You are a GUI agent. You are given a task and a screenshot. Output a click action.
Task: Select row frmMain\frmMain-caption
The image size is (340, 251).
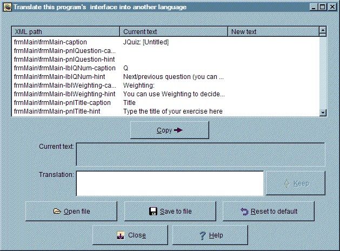pyautogui.click(x=165, y=42)
